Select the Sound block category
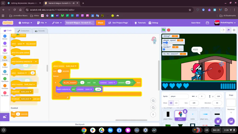Viewport: 238px width, 134px height. click(5, 51)
